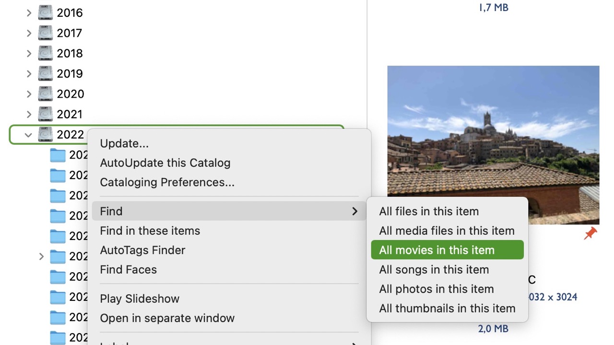The width and height of the screenshot is (614, 345).
Task: Click the 2017 catalog disk icon
Action: (x=46, y=33)
